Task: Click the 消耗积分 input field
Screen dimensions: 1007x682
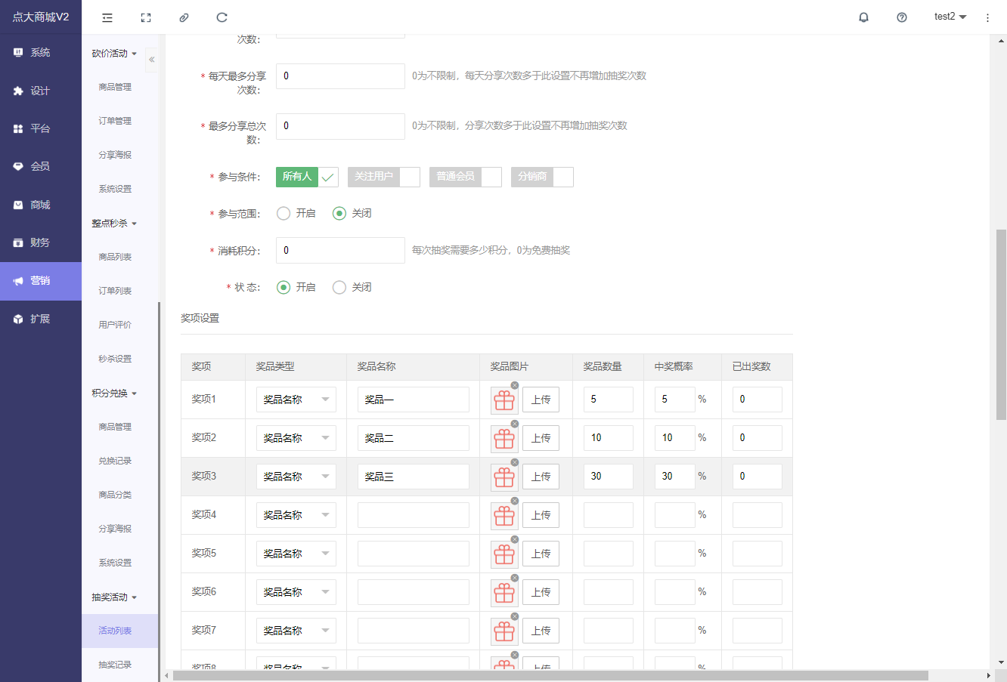Action: [x=340, y=250]
